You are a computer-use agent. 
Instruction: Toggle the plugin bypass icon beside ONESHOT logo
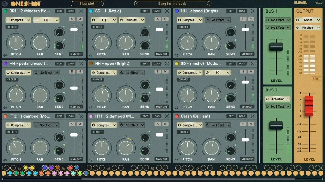[x=4, y=4]
